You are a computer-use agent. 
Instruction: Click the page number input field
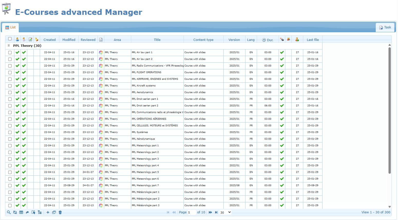point(192,212)
